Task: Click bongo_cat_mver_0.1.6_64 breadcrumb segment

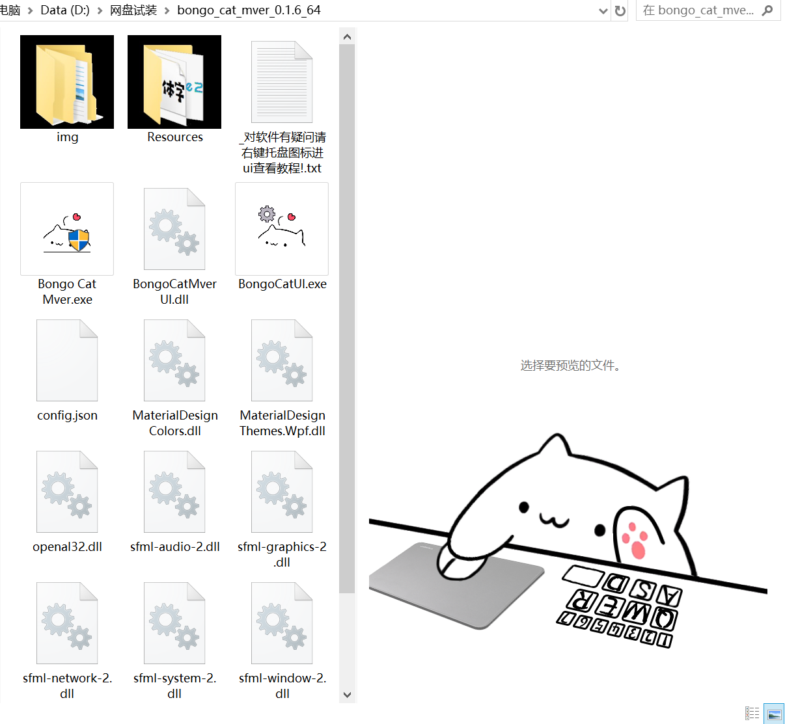Action: pyautogui.click(x=249, y=10)
